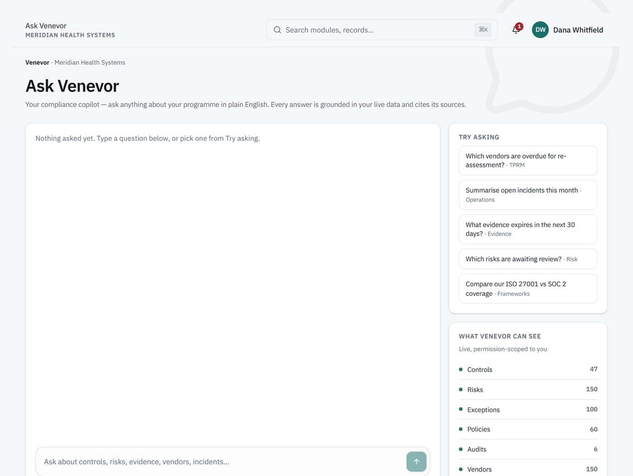This screenshot has width=633, height=476.
Task: Click the search magnifier icon
Action: 277,30
